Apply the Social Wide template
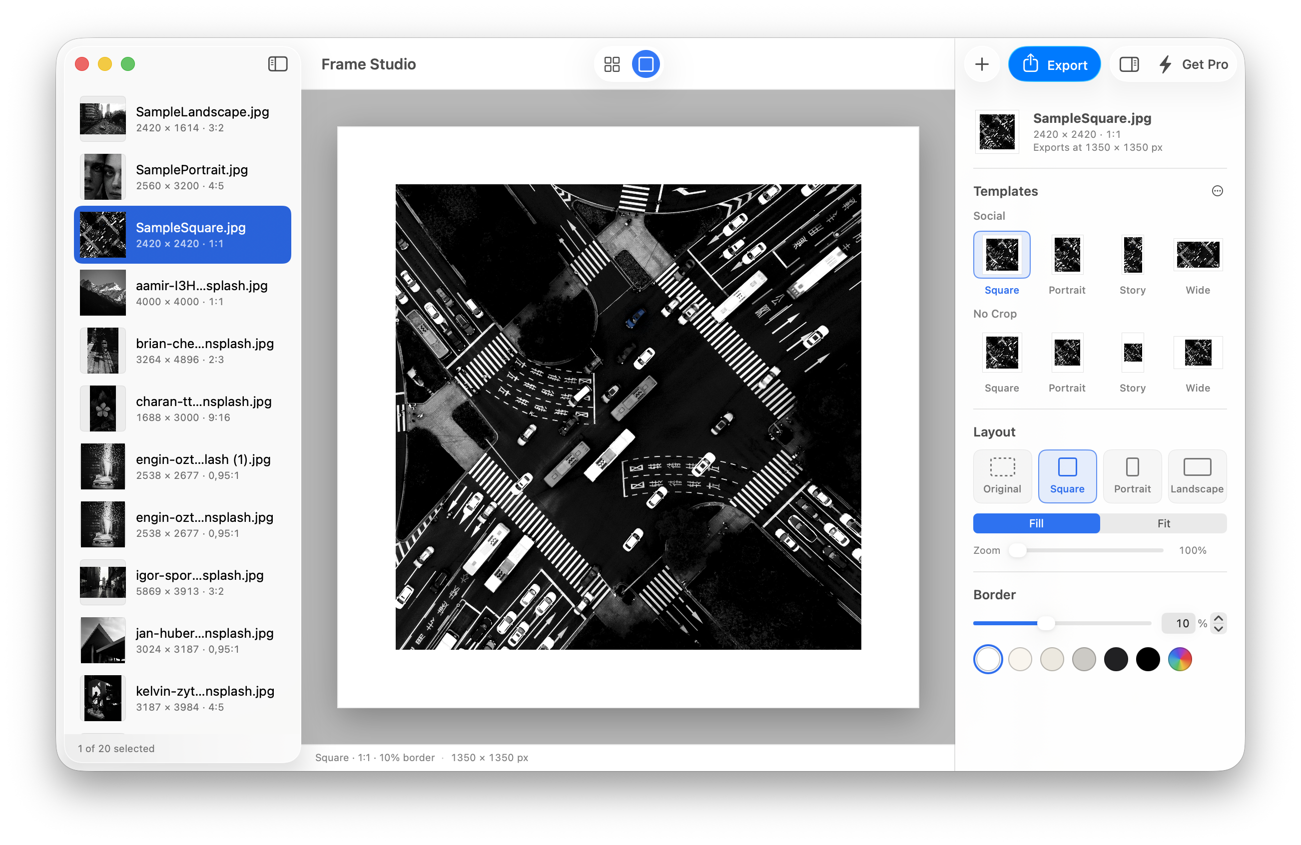Screen dimensions: 1301x845 (1198, 264)
